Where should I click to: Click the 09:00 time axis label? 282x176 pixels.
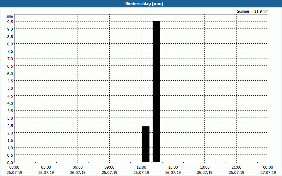[109, 167]
